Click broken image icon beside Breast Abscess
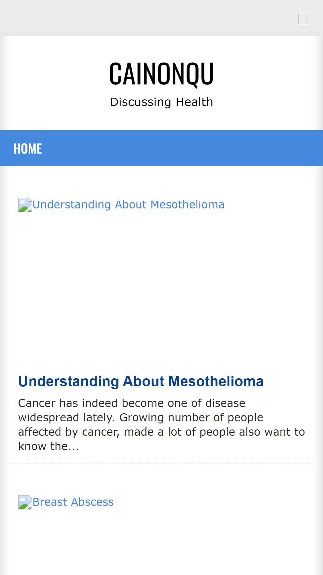The height and width of the screenshot is (575, 323). coord(25,502)
